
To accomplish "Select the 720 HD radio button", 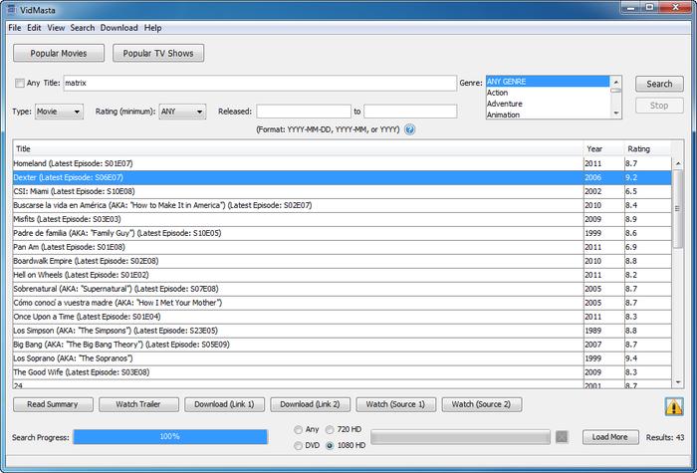I will (330, 430).
